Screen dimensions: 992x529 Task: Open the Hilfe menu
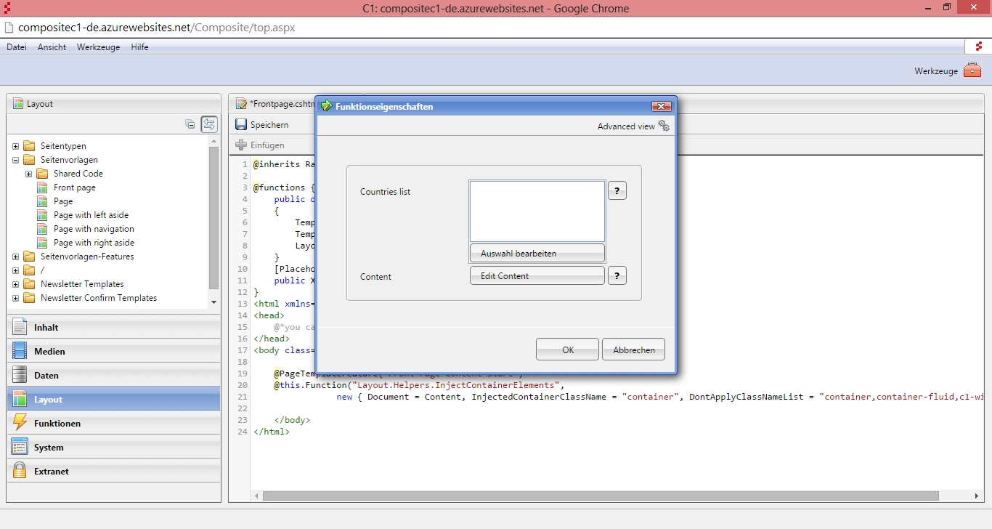tap(139, 47)
